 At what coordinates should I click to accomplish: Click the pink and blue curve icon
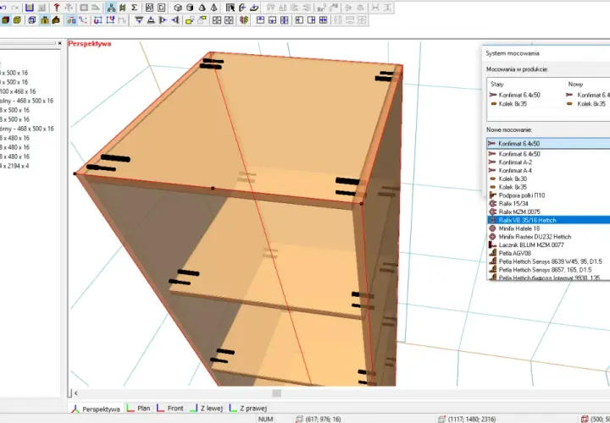click(x=83, y=20)
